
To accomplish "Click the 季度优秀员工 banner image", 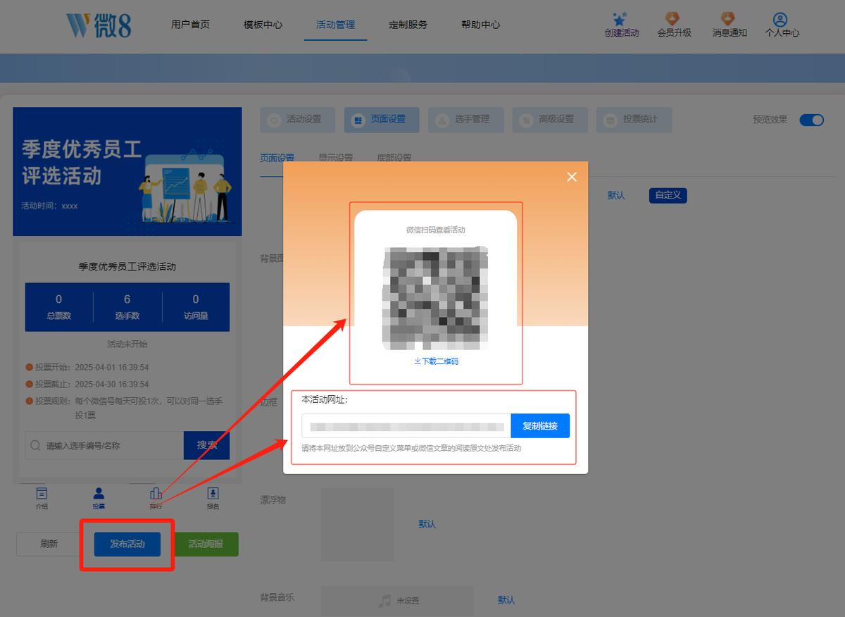I will [x=127, y=171].
